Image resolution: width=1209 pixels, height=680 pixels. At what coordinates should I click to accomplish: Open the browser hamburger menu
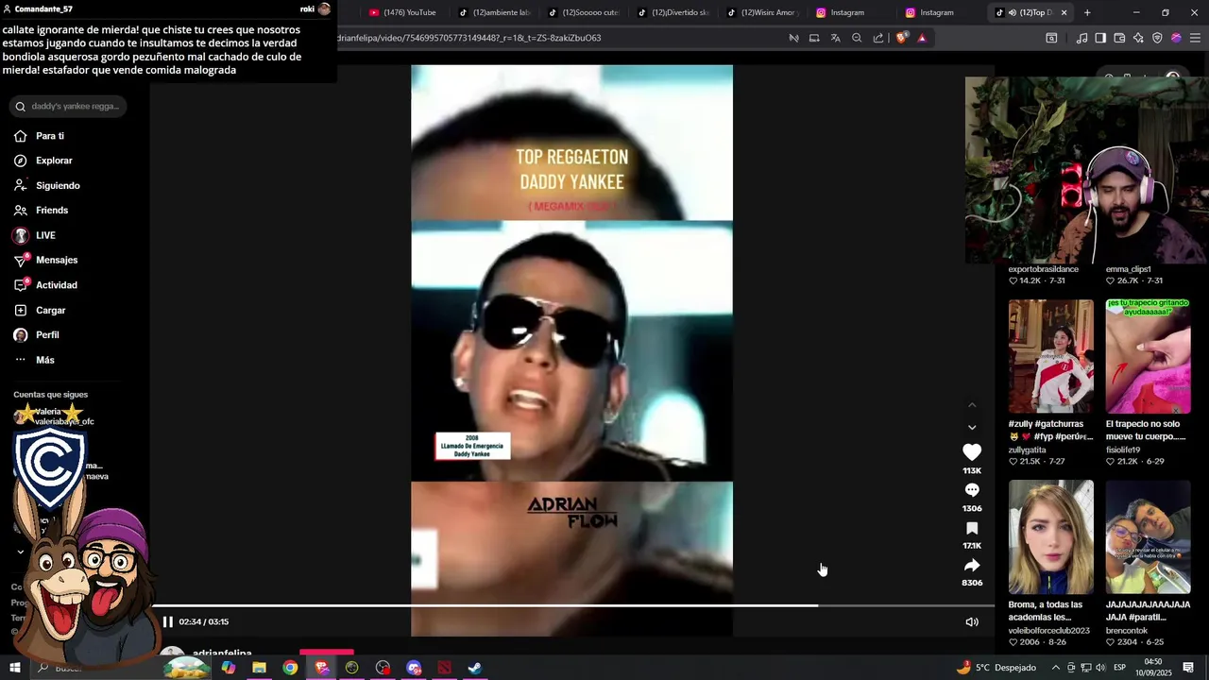pyautogui.click(x=1195, y=38)
